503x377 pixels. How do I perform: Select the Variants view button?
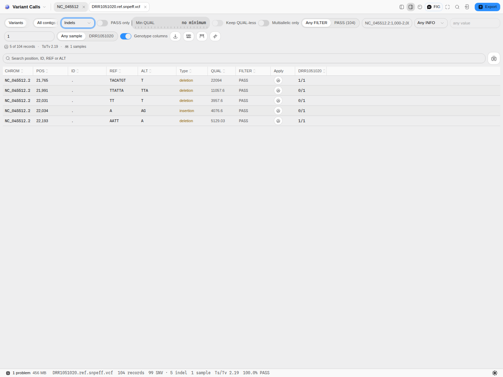click(16, 23)
